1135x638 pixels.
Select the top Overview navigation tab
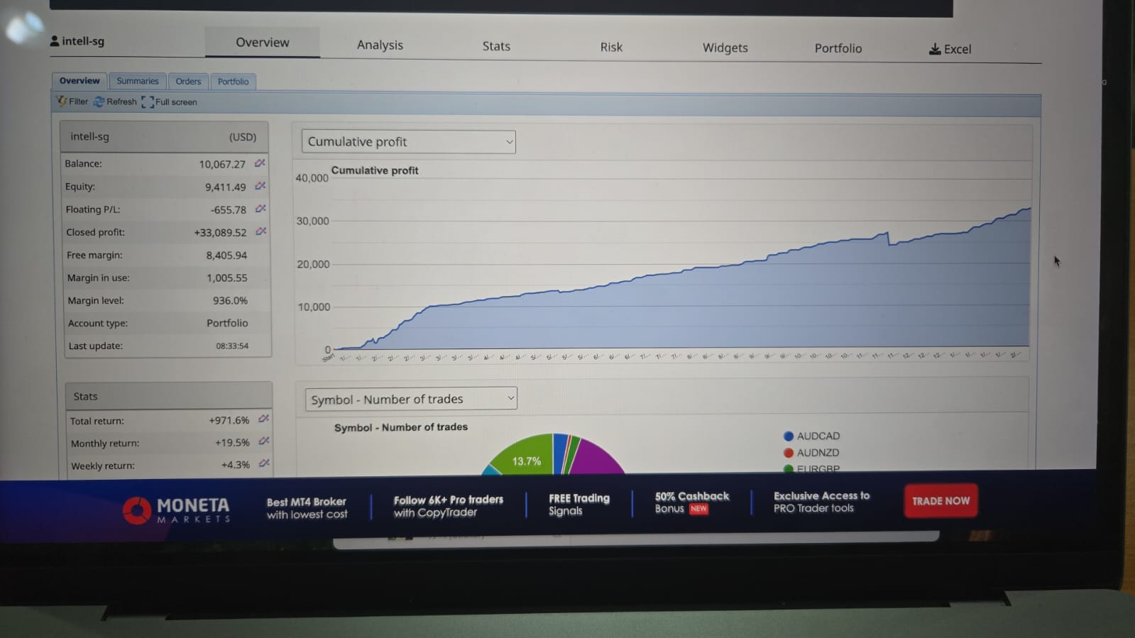point(263,43)
